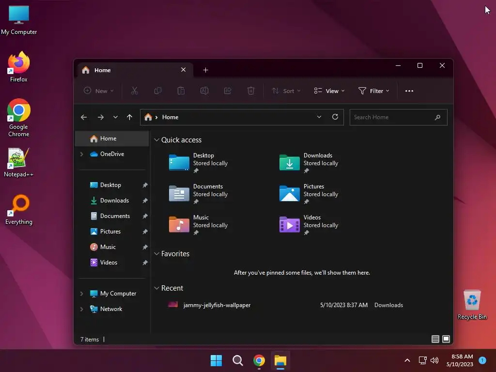Select Desktop in navigation pane

(x=112, y=185)
